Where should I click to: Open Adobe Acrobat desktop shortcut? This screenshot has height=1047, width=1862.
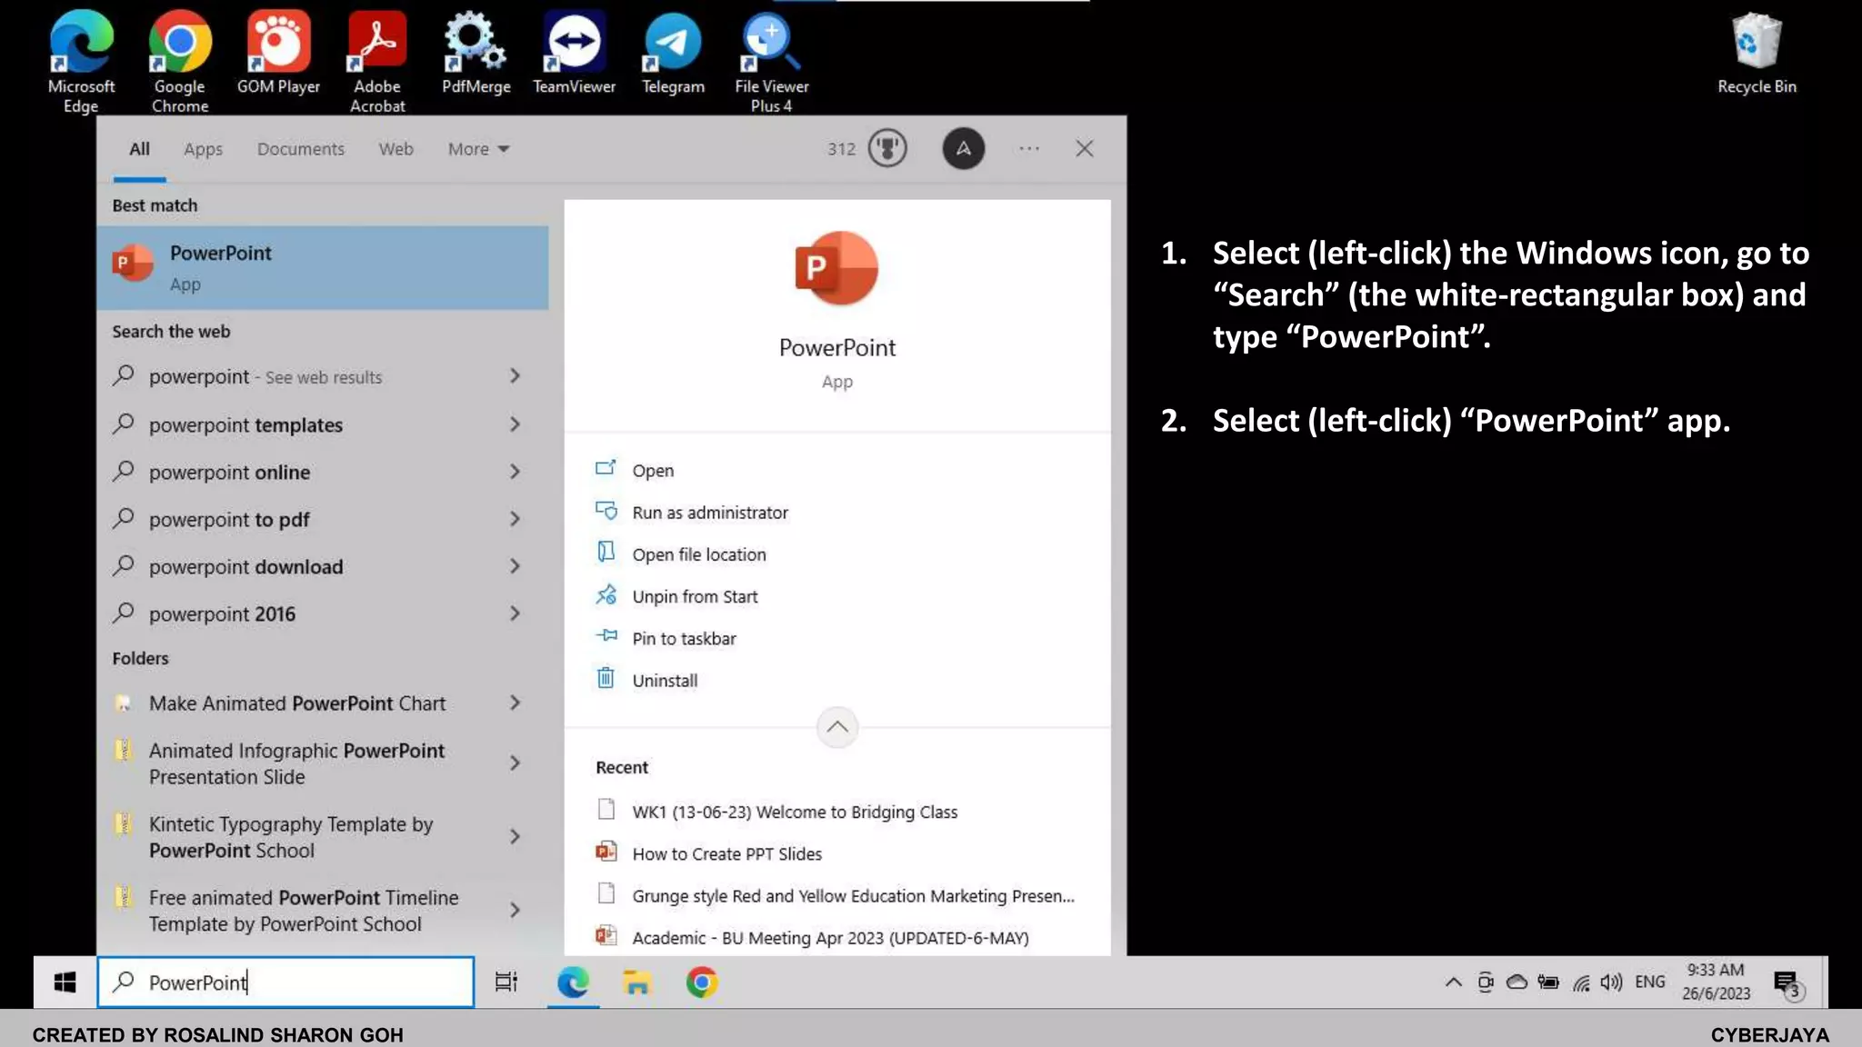[376, 60]
